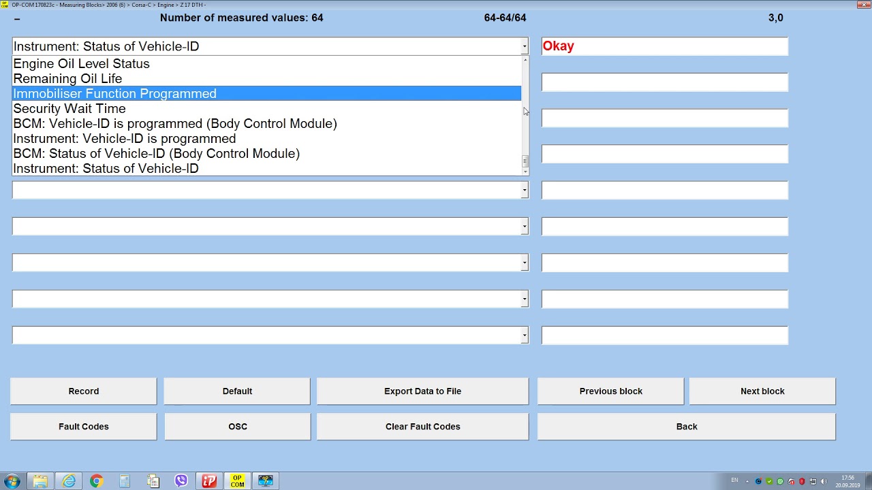Click the OP-COM title bar icon
This screenshot has width=872, height=490.
click(x=5, y=5)
